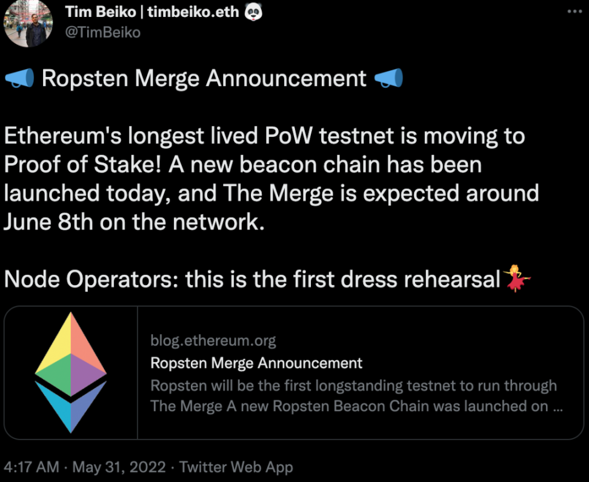Click the 4:17 AM timestamp
The image size is (589, 482).
tap(32, 467)
